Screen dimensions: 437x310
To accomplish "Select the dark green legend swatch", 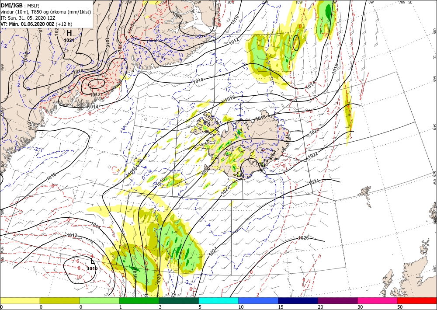I will (x=179, y=300).
